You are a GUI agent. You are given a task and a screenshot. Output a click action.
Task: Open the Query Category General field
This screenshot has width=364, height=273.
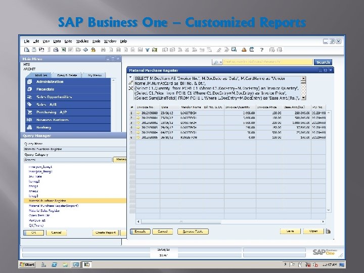pos(68,160)
